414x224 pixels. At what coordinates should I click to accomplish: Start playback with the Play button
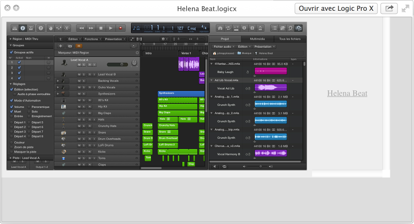click(x=111, y=28)
